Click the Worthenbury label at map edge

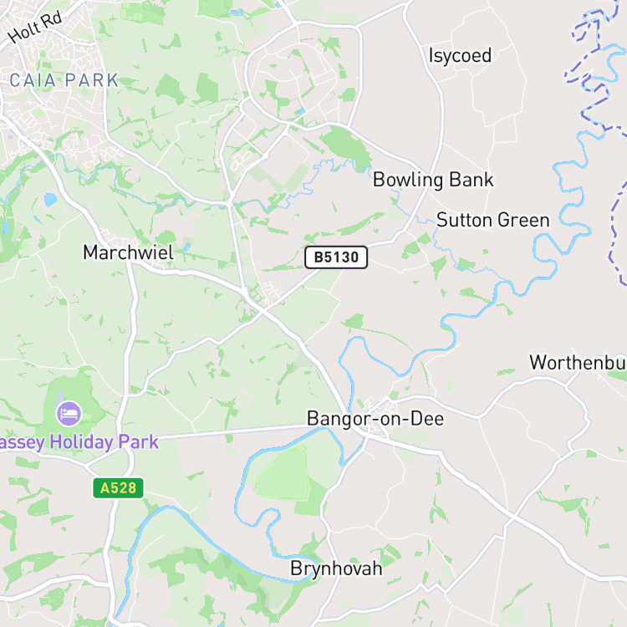(578, 362)
